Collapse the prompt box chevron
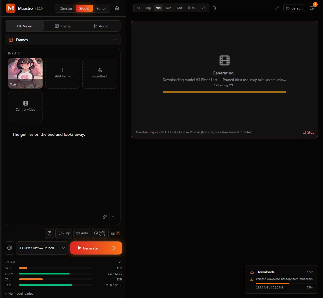Image resolution: width=323 pixels, height=298 pixels. [x=113, y=217]
